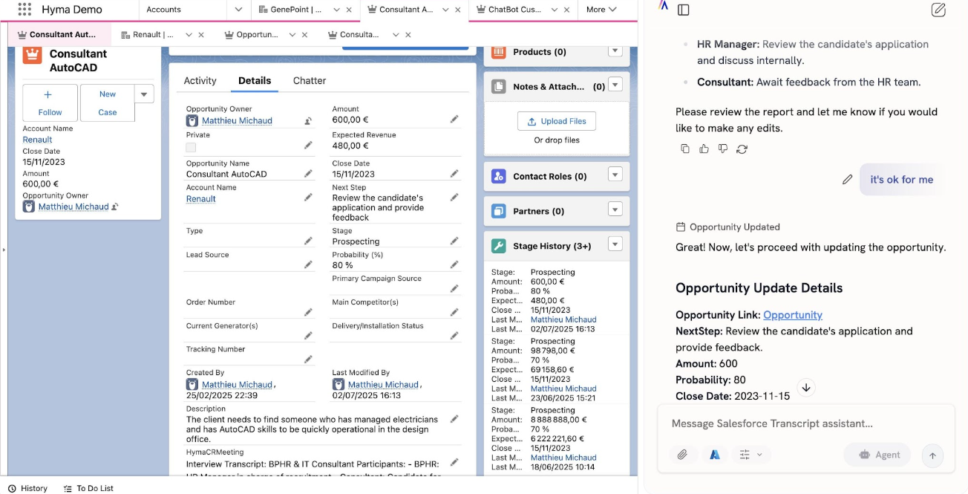
Task: Switch to the Activity tab
Action: click(x=200, y=80)
